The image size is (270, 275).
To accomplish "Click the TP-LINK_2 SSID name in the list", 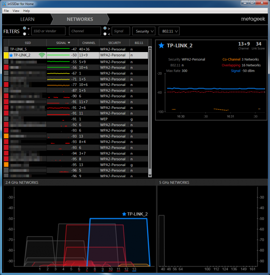I will 22,55.
